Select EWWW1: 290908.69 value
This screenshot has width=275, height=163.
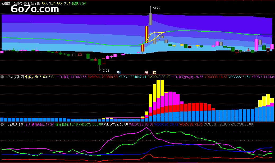click(102, 77)
